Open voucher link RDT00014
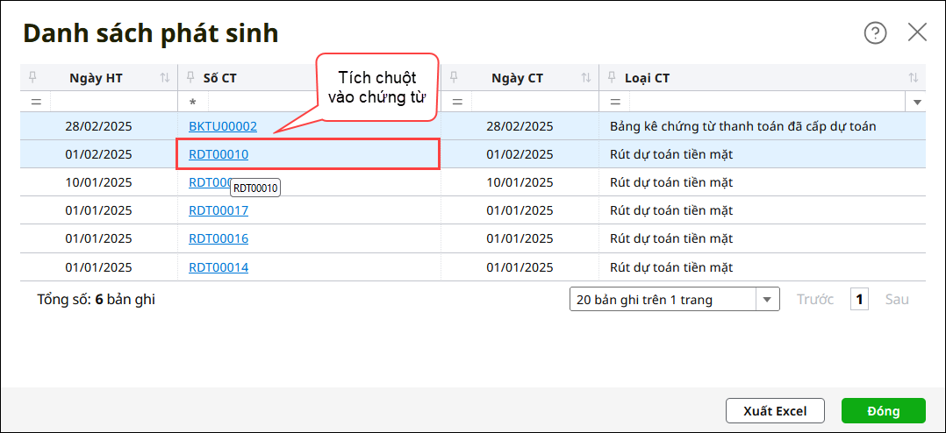The image size is (946, 433). [219, 266]
